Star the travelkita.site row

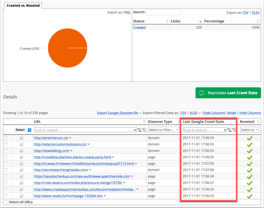click(22, 157)
